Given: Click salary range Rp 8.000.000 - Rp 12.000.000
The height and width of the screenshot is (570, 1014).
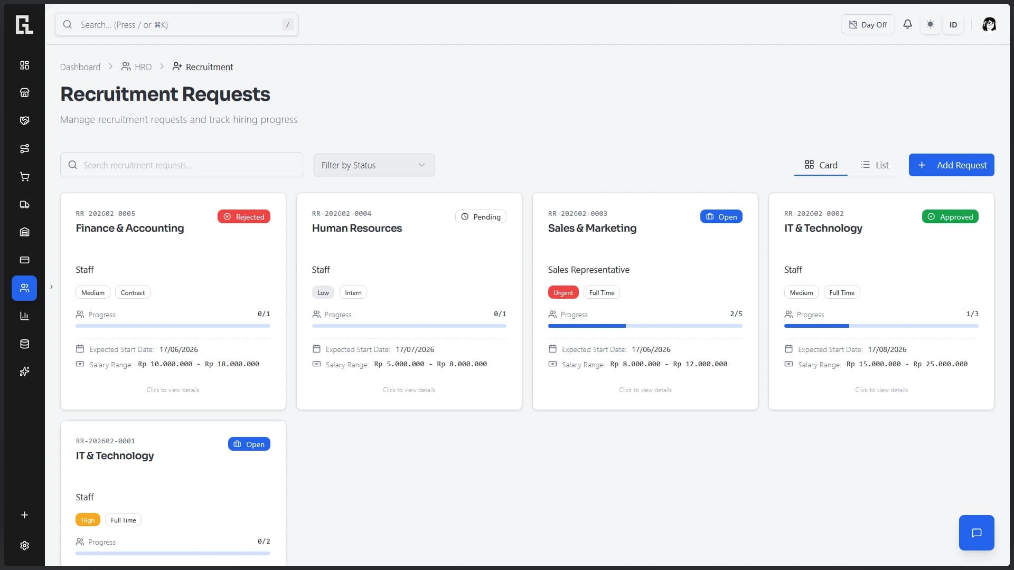Looking at the screenshot, I should (x=669, y=364).
